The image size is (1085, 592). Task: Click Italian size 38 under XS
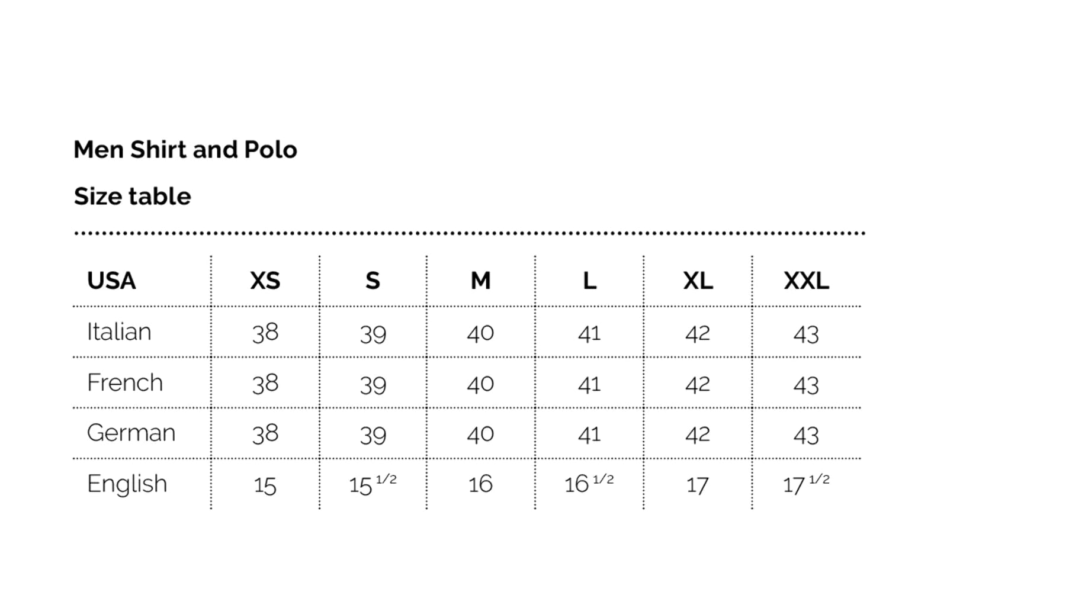point(265,333)
